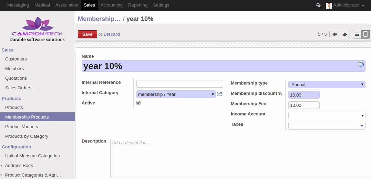371x179 pixels.
Task: Open the Accounting menu
Action: pyautogui.click(x=112, y=5)
